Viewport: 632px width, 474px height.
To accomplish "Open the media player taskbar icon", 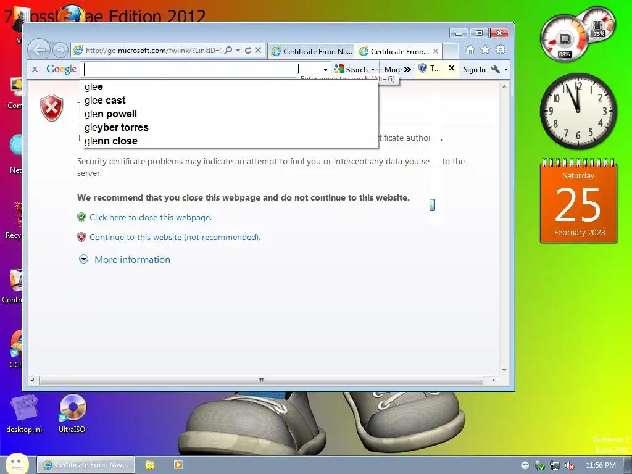I will (178, 465).
